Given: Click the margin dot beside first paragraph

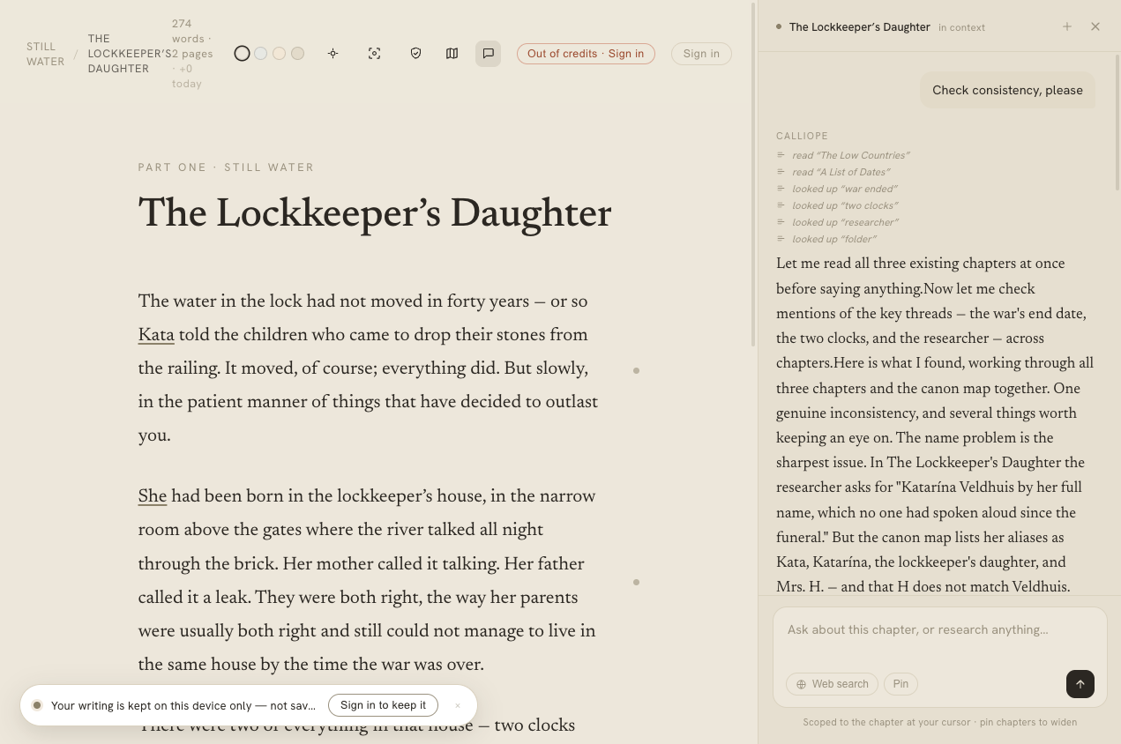Looking at the screenshot, I should pyautogui.click(x=636, y=370).
